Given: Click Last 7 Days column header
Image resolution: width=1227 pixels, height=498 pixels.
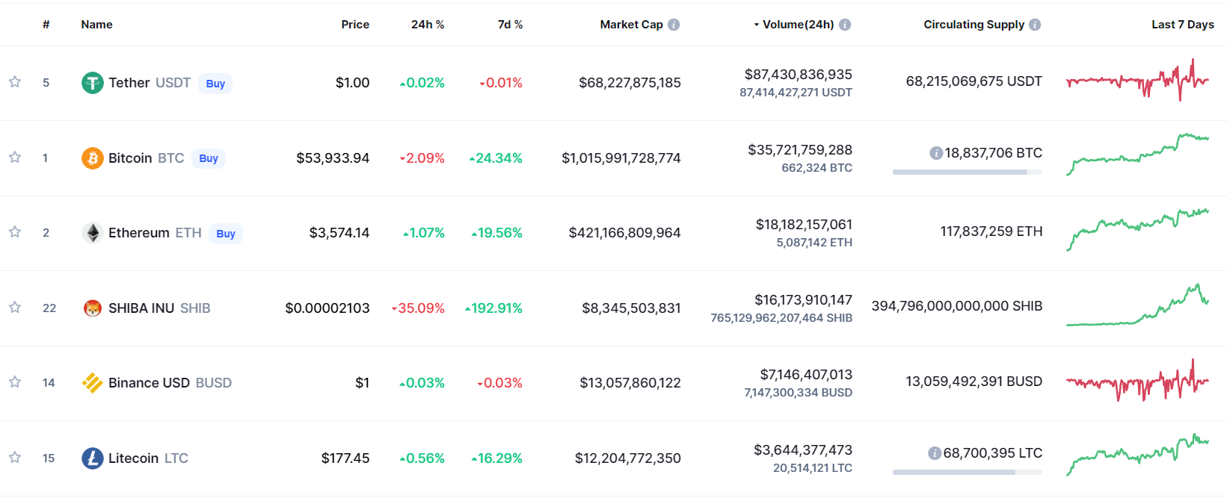Looking at the screenshot, I should coord(1183,25).
